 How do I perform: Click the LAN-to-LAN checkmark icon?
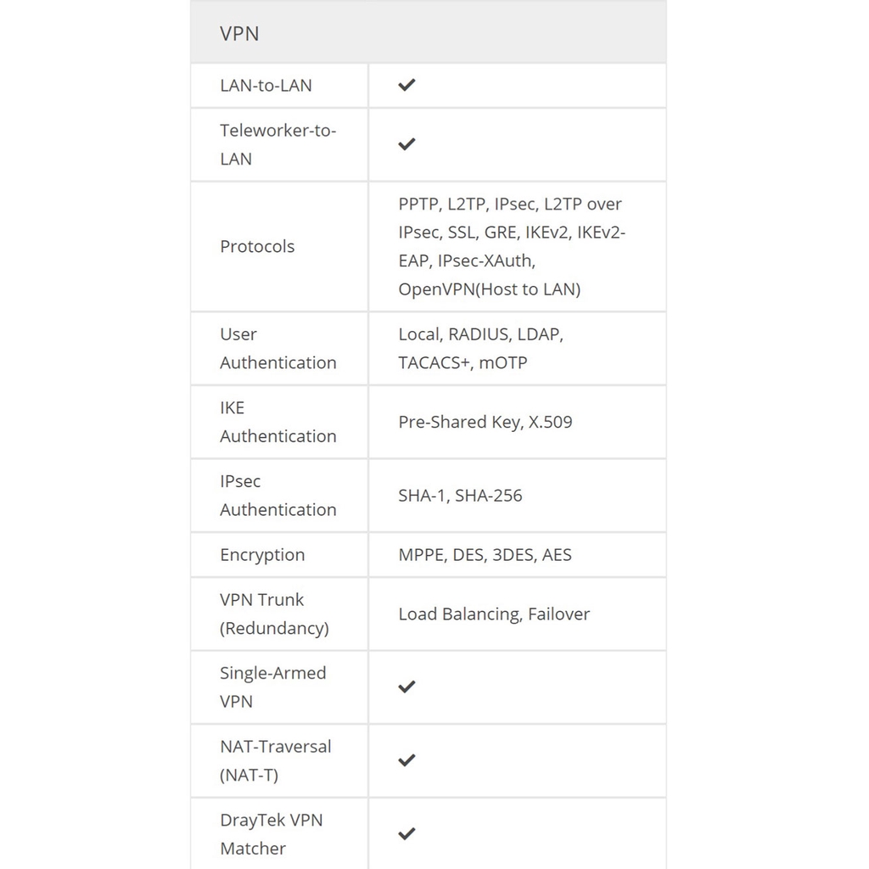pos(406,85)
